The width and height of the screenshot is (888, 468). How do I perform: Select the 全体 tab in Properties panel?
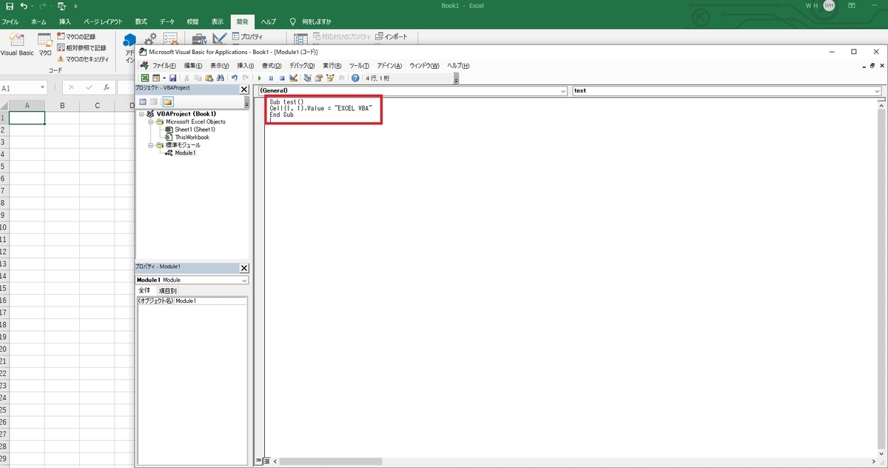[x=144, y=290]
